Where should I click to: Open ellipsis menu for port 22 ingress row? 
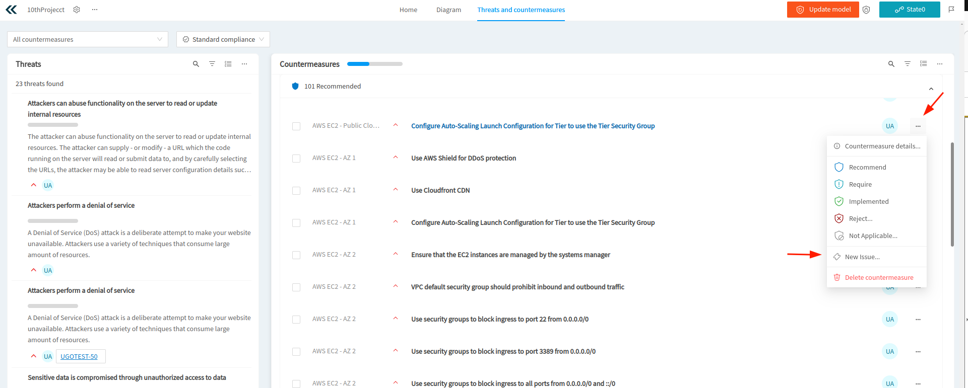918,320
